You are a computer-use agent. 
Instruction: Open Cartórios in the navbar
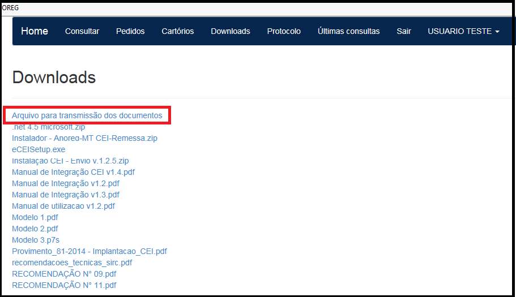click(x=178, y=31)
